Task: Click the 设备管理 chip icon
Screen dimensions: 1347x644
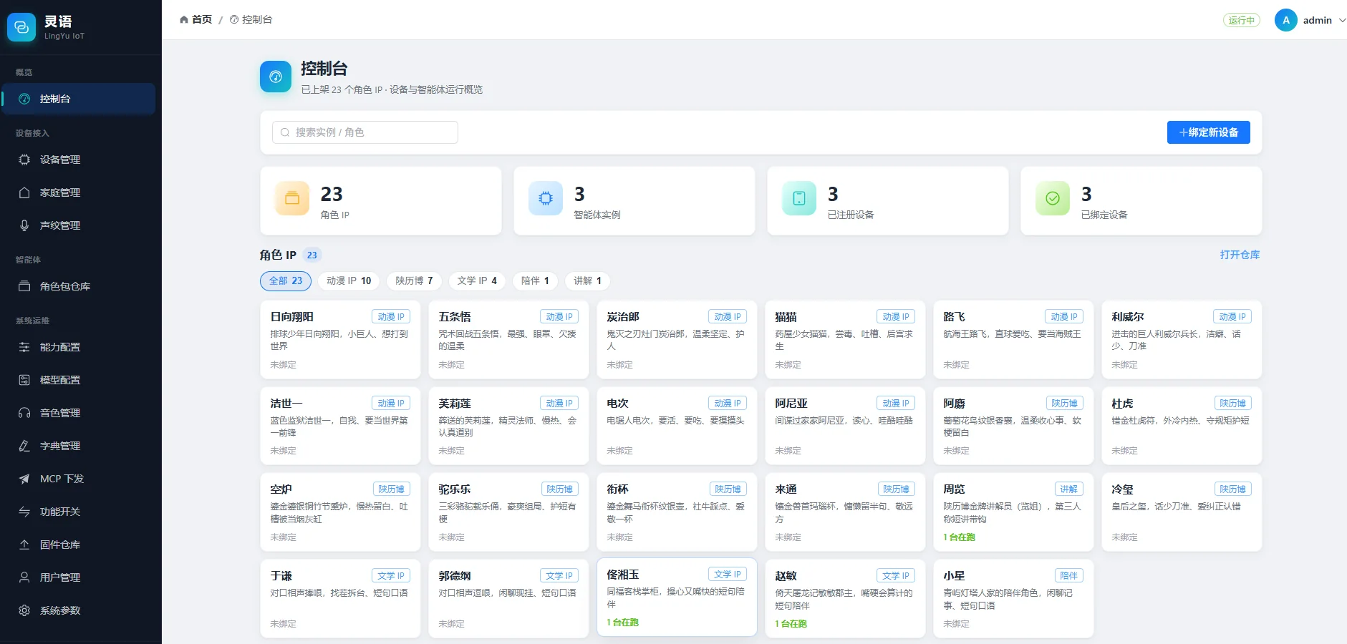Action: (24, 160)
